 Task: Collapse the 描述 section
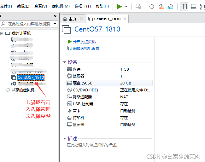click(65, 138)
